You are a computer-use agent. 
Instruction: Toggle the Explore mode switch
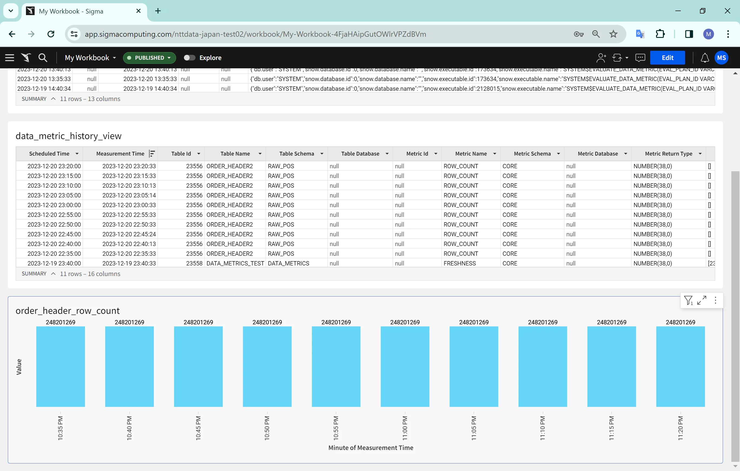click(x=189, y=58)
